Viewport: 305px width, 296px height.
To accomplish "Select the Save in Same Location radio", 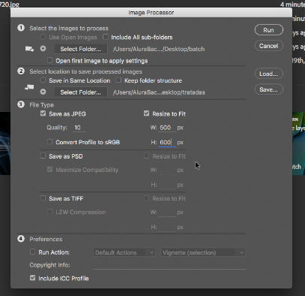I will pos(43,80).
